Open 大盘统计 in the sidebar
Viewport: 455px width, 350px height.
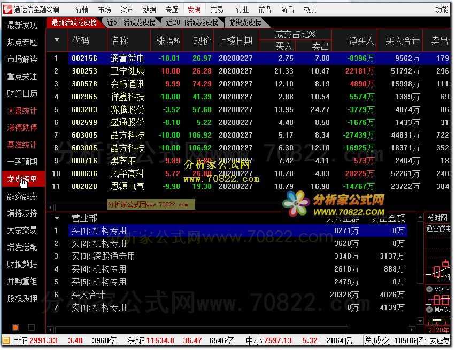[x=22, y=110]
